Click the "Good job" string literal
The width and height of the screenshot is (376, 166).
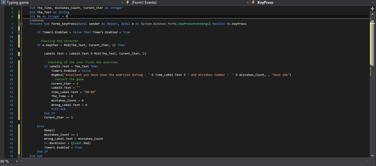[281, 75]
